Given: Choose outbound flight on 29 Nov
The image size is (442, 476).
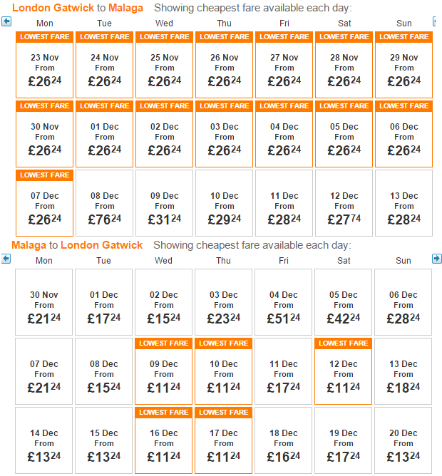Looking at the screenshot, I should 404,65.
